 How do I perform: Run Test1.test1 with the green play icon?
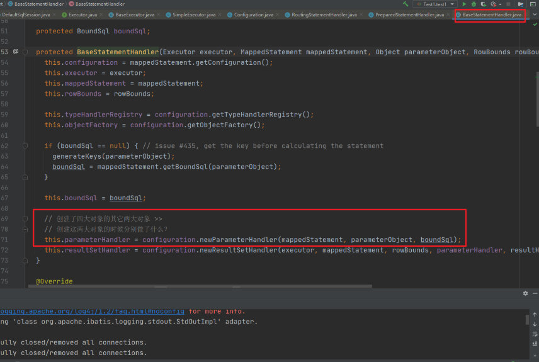point(465,4)
